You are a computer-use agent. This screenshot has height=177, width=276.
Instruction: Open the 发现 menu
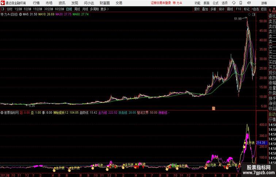click(74, 3)
